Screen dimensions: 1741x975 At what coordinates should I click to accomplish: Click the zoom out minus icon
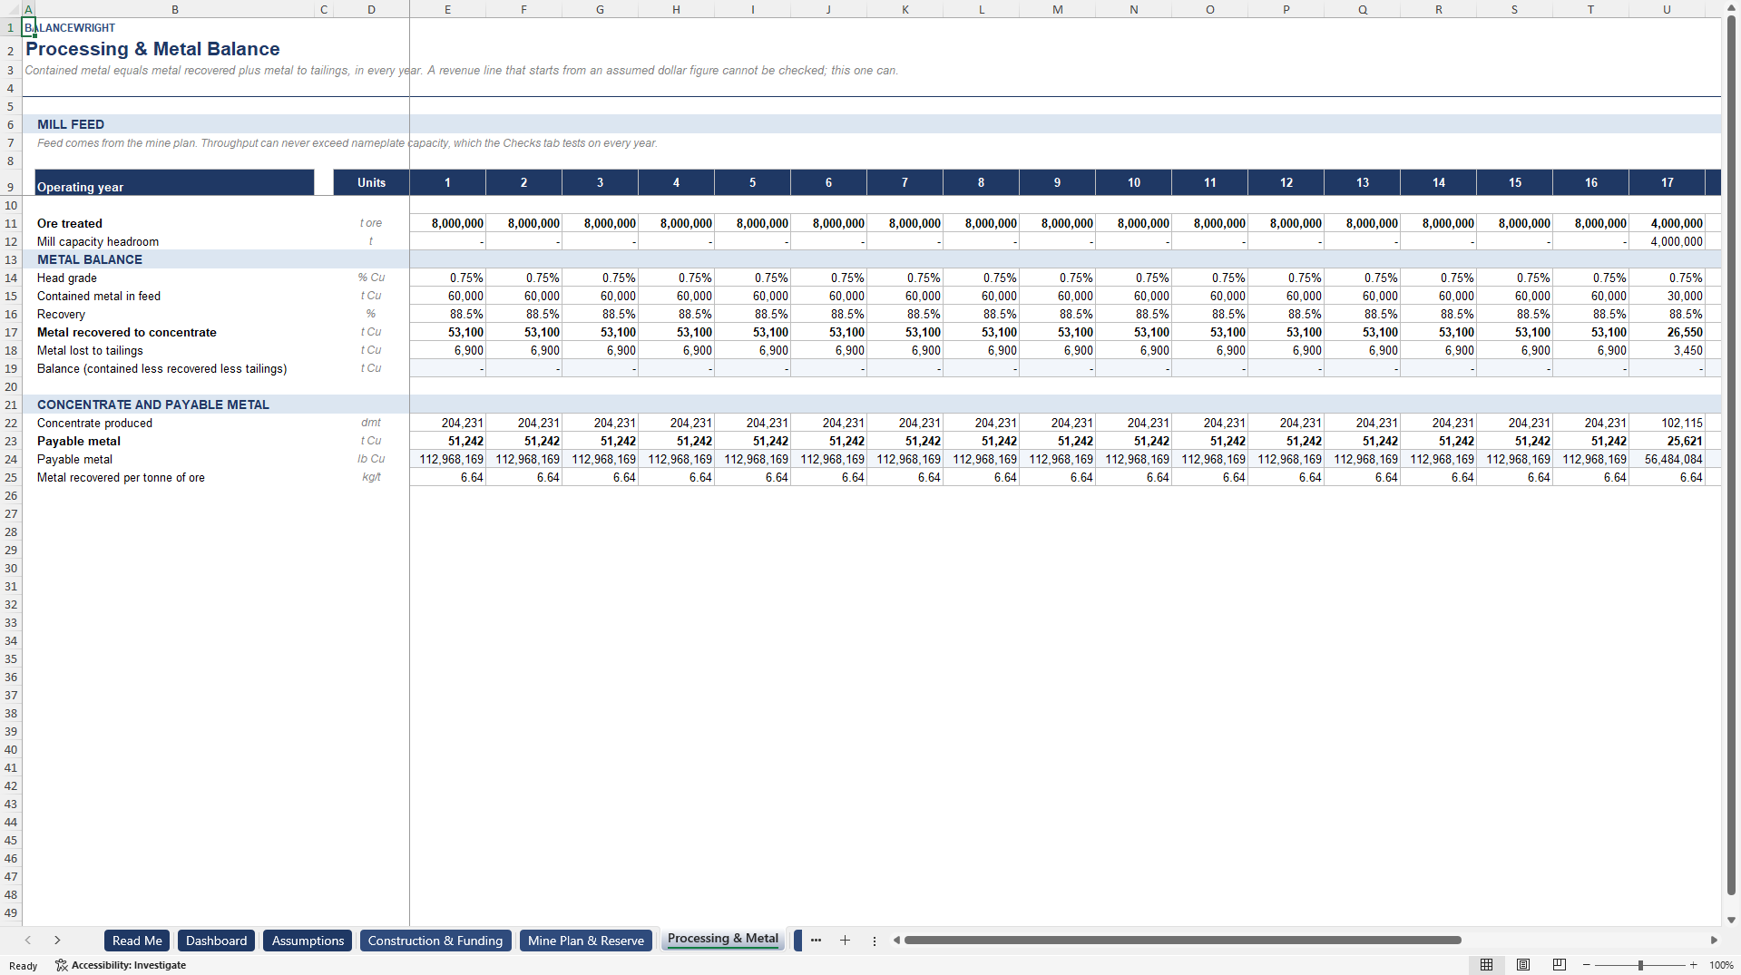click(1587, 965)
